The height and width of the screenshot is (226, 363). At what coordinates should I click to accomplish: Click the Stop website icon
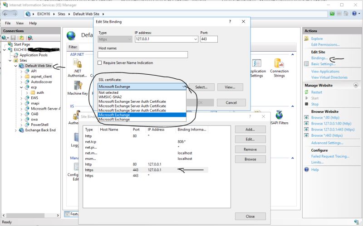(x=307, y=104)
